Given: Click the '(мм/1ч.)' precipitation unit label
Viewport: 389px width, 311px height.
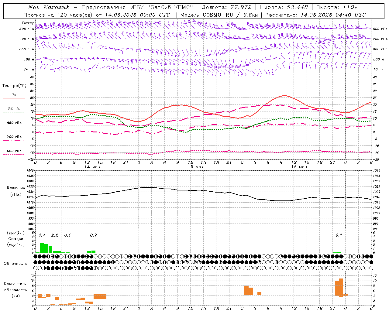Looking at the screenshot, I should coord(15,244).
